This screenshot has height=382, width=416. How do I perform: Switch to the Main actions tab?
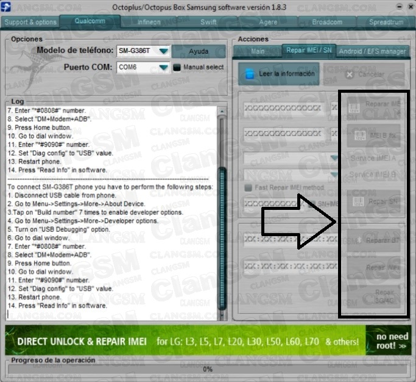258,51
